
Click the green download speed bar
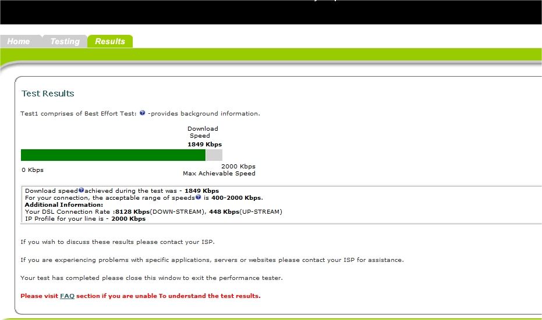(x=113, y=155)
